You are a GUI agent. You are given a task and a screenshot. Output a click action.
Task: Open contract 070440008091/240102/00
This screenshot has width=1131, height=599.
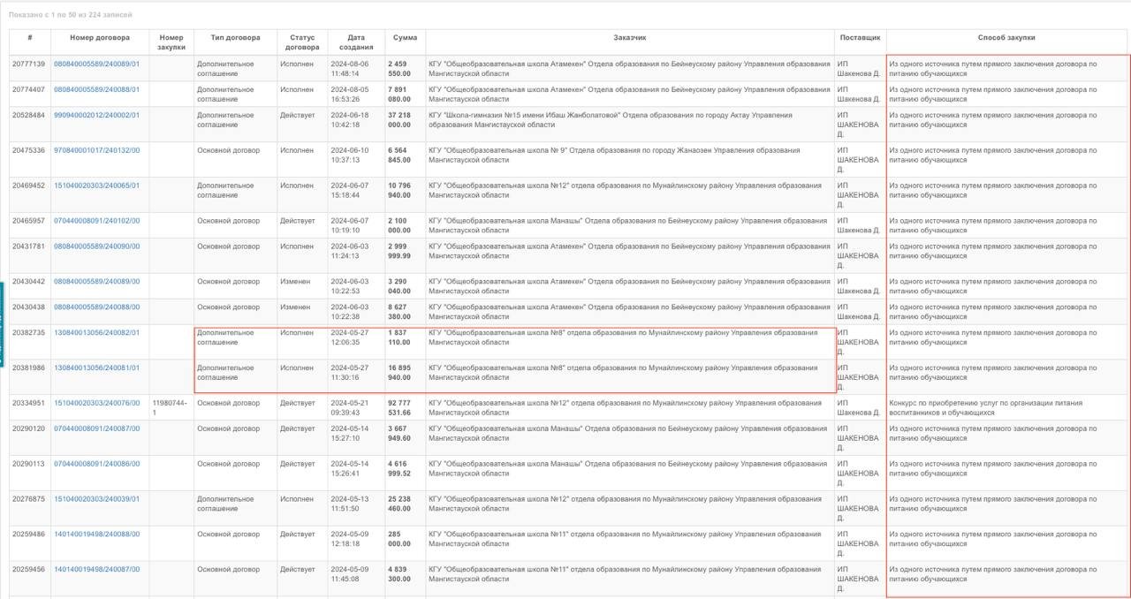[x=96, y=221]
